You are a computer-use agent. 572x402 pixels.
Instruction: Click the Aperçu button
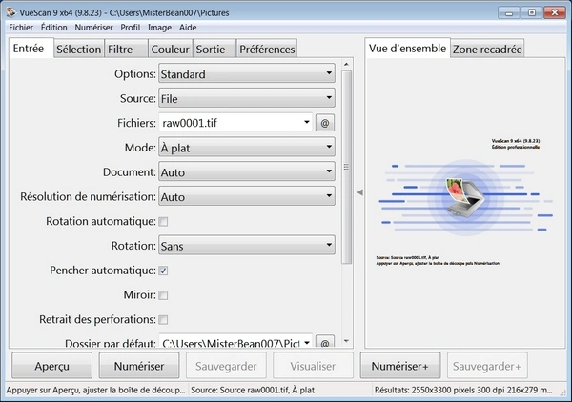(x=51, y=366)
